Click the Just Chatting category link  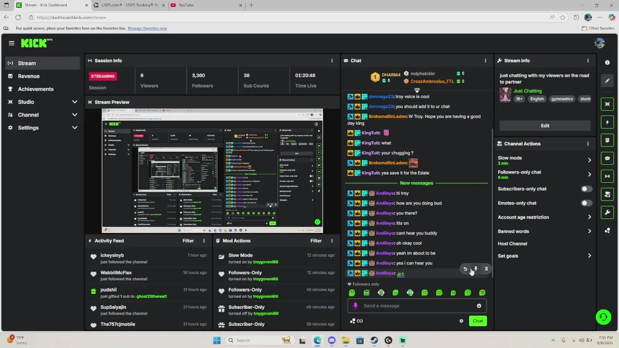[528, 91]
